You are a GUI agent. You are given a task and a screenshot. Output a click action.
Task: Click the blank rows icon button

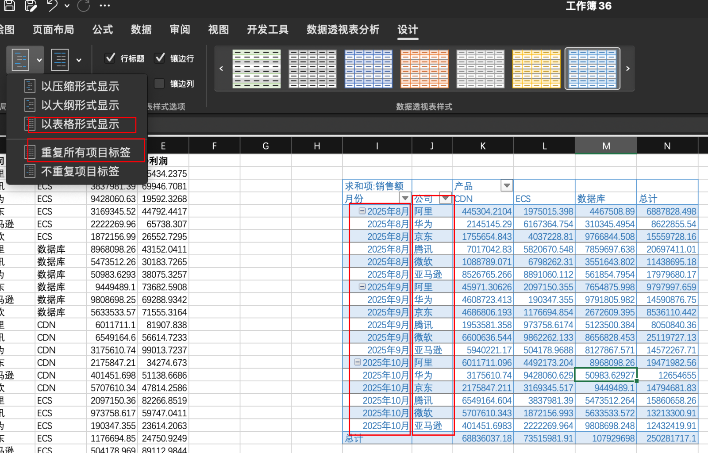(60, 60)
